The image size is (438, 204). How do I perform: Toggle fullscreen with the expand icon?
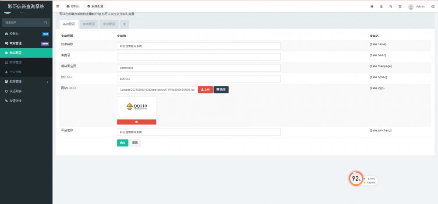[399, 7]
